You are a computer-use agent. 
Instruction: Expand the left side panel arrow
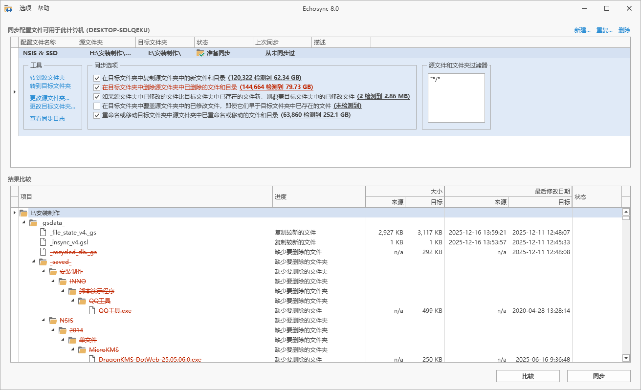(x=15, y=91)
